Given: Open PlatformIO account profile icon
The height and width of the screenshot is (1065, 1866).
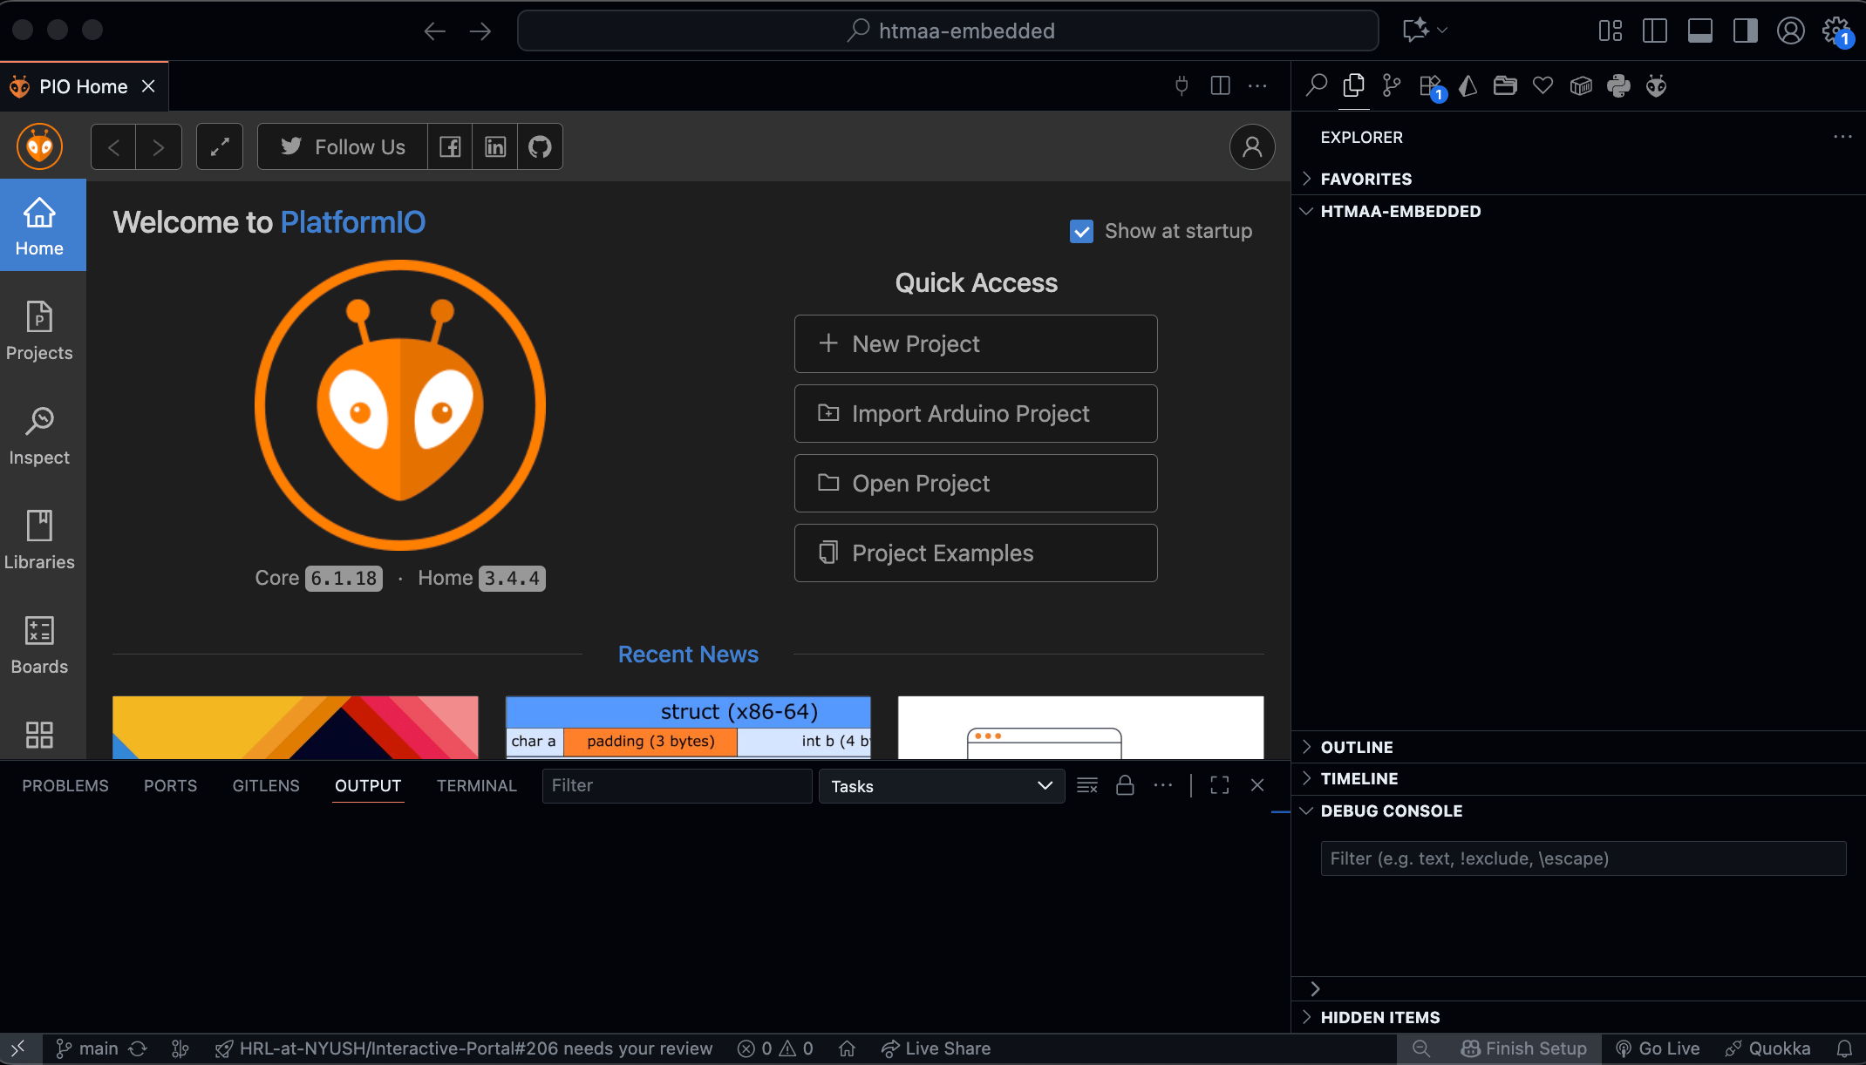Looking at the screenshot, I should tap(1251, 146).
